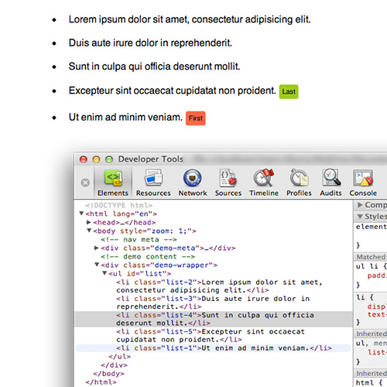Click the closing /div tag
This screenshot has width=387, height=387.
(x=114, y=365)
